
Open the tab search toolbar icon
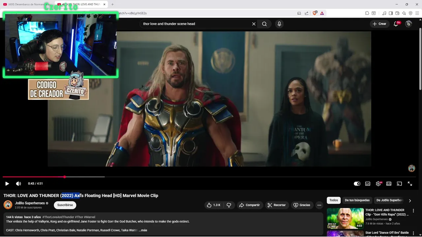[x=374, y=13]
